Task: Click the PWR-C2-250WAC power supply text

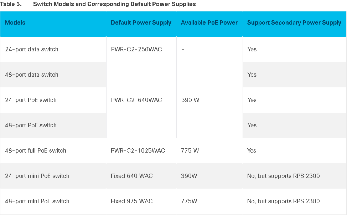Action: (136, 49)
